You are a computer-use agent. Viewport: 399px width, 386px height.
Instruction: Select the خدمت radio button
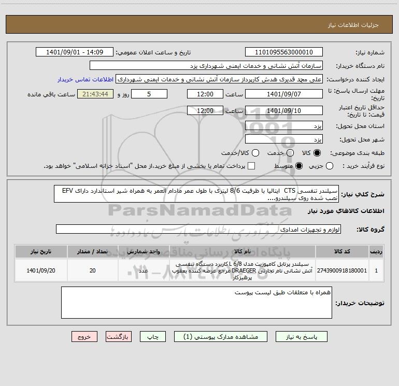tap(290, 153)
